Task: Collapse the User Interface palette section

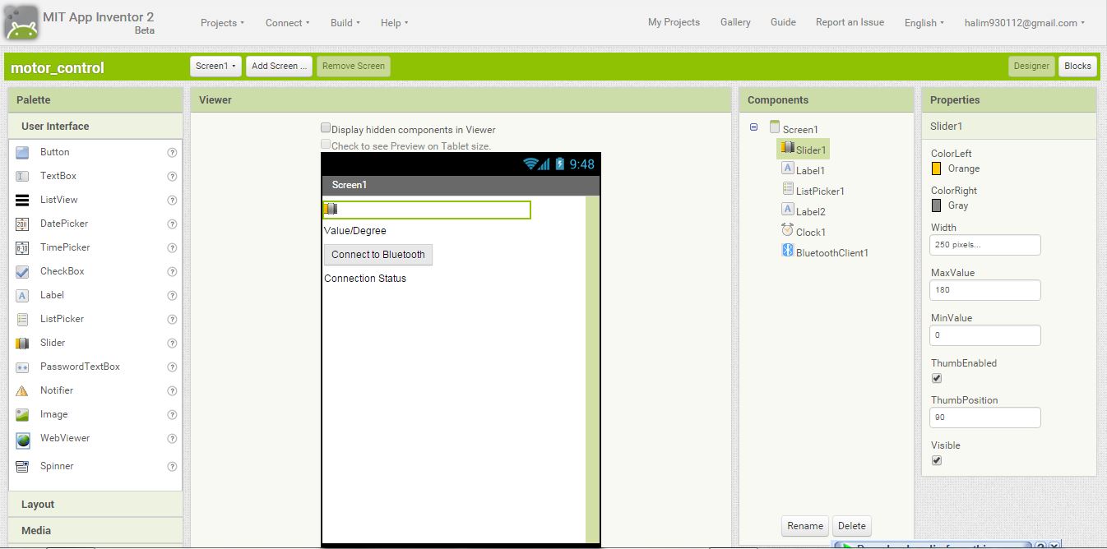Action: pyautogui.click(x=95, y=127)
